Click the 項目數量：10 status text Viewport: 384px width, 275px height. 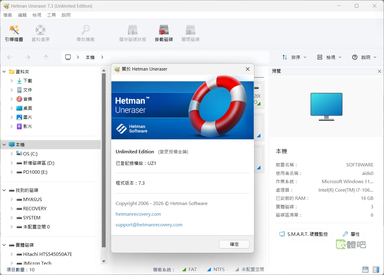20,270
